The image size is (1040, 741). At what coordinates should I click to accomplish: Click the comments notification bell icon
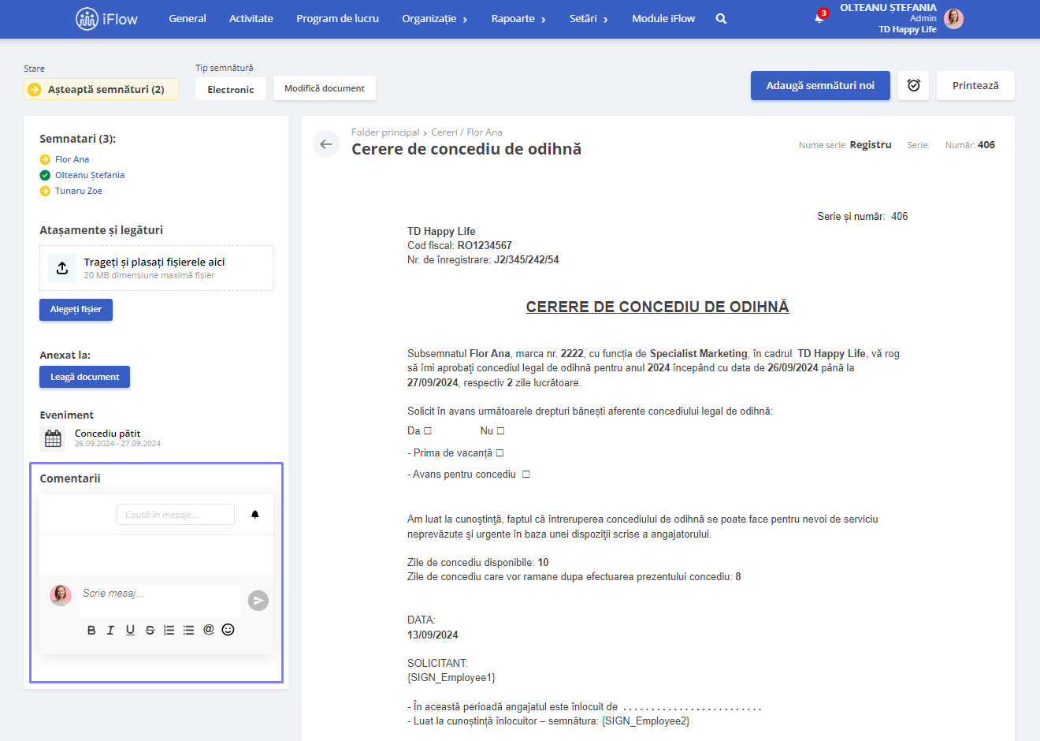pyautogui.click(x=255, y=515)
